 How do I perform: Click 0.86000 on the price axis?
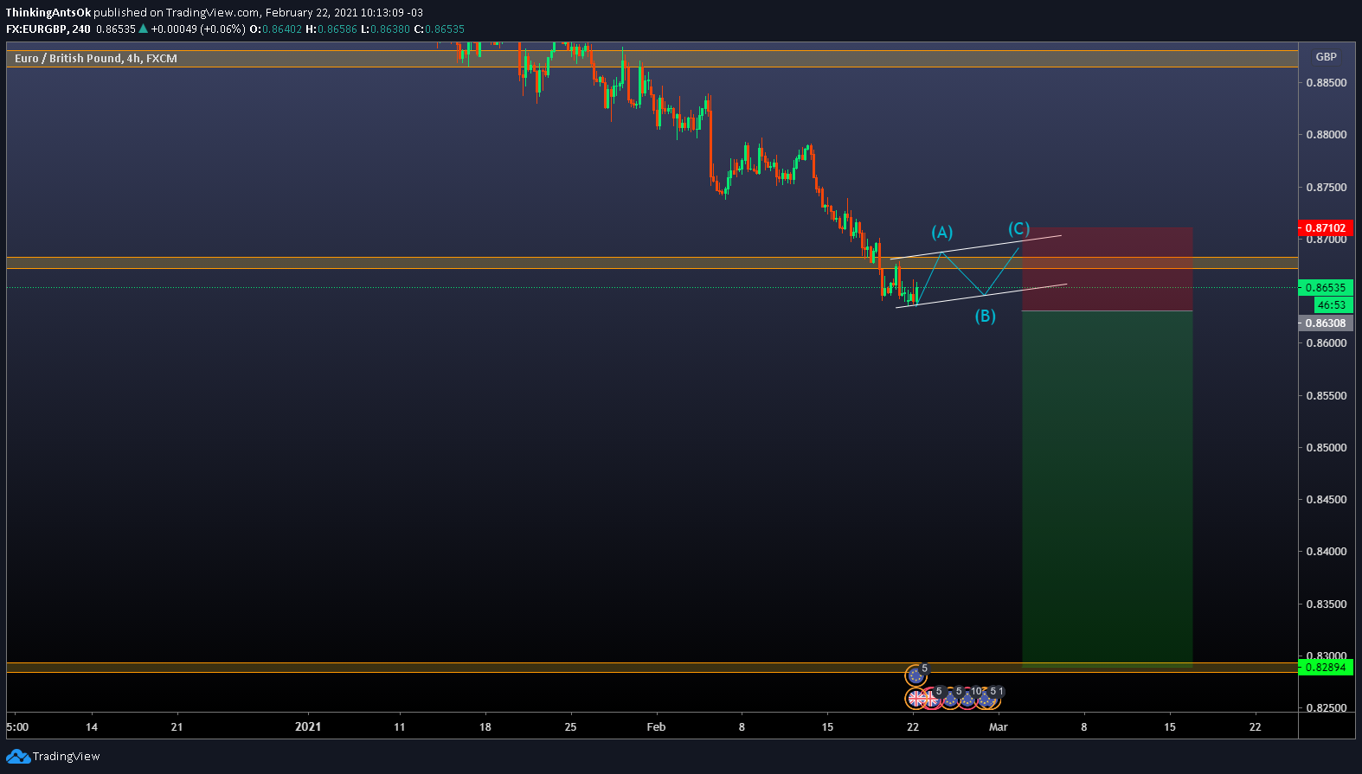pos(1326,343)
